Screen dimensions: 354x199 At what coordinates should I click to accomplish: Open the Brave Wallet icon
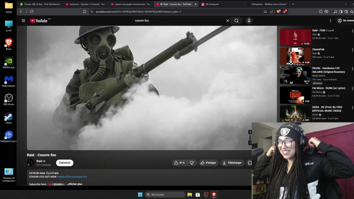click(346, 12)
